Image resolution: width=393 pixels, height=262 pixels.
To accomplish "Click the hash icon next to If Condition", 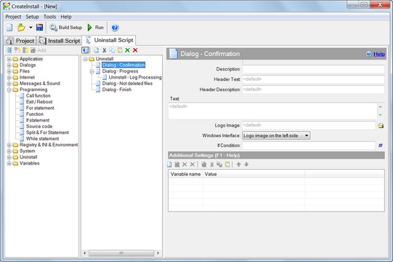I will click(x=380, y=146).
